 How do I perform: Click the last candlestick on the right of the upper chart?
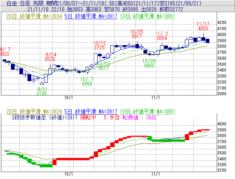(208, 41)
